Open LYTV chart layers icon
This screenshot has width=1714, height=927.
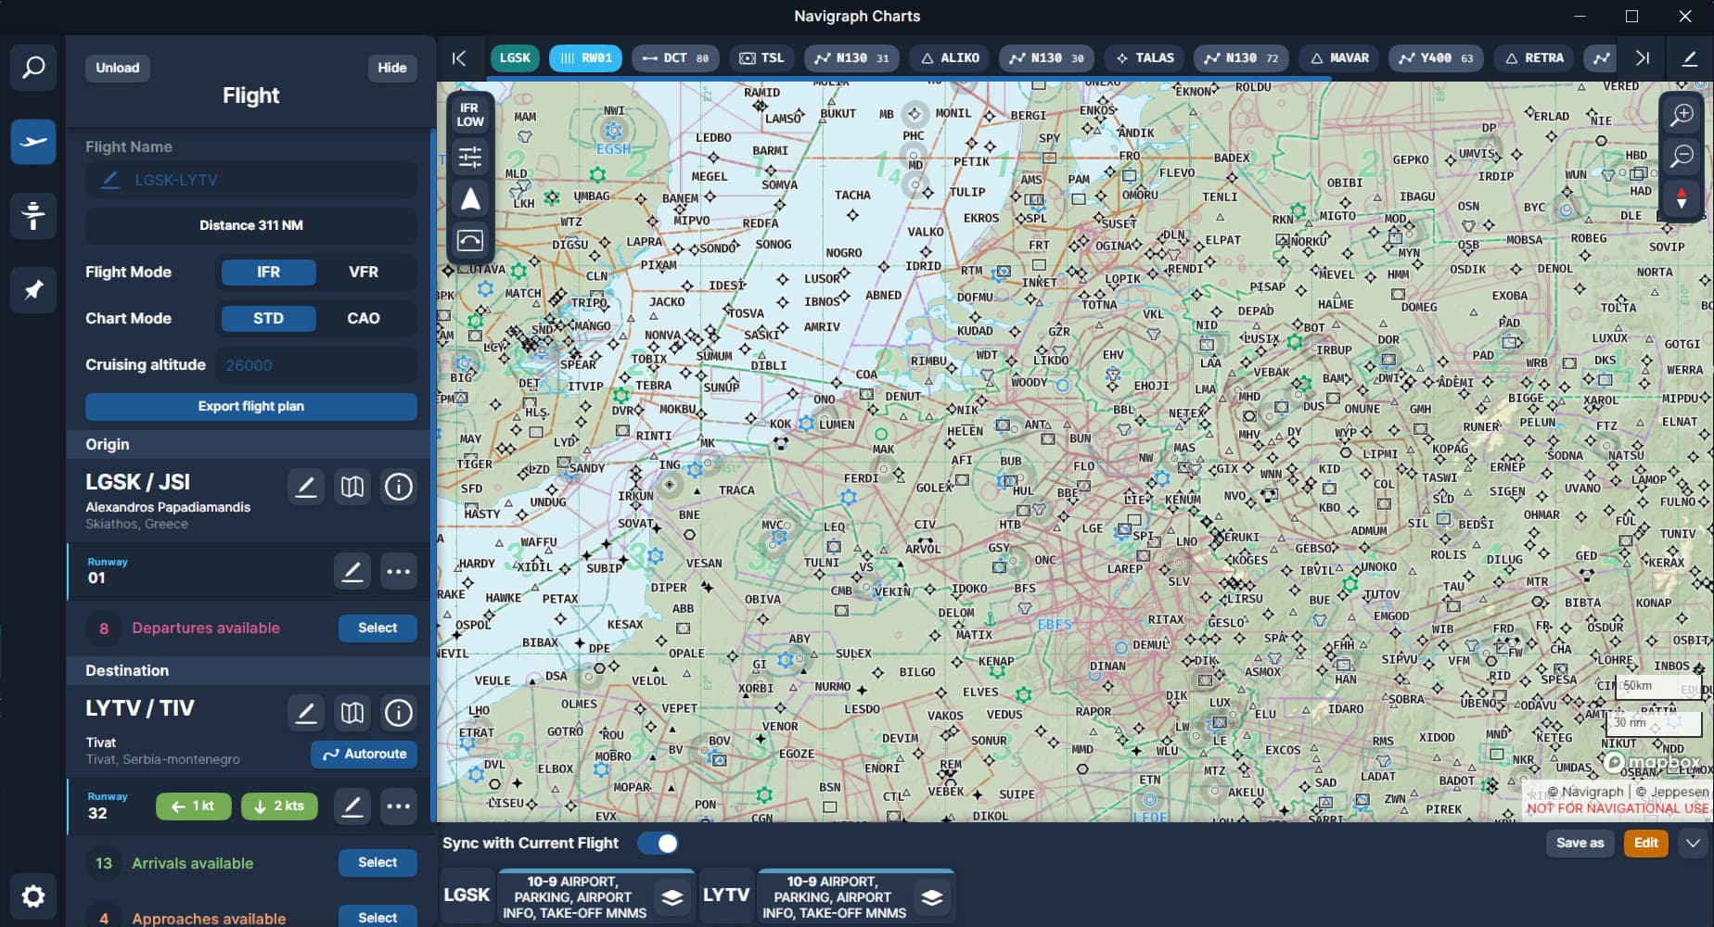pyautogui.click(x=932, y=896)
